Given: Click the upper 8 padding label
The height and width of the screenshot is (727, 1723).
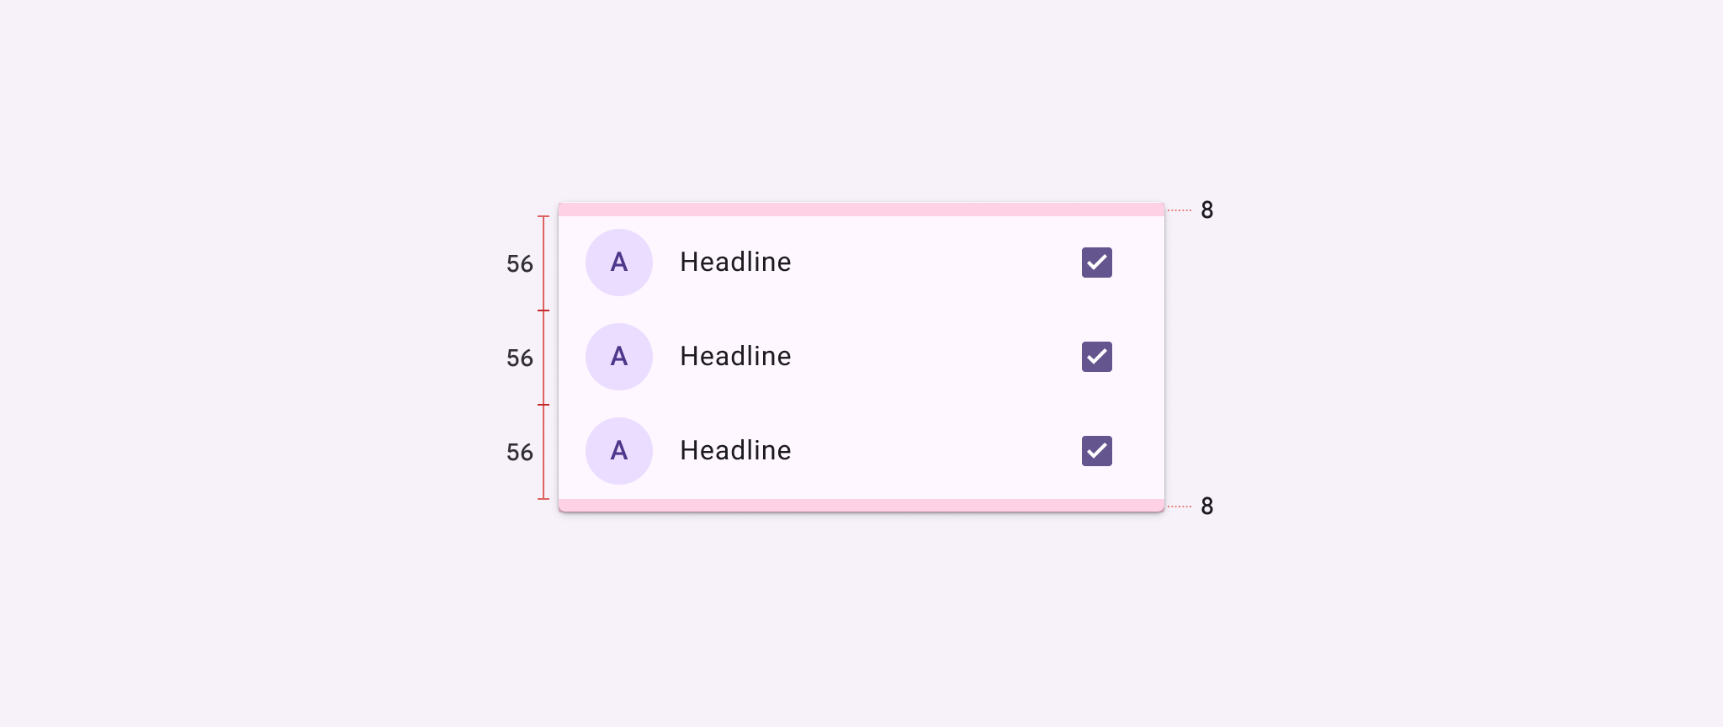Looking at the screenshot, I should tap(1207, 210).
